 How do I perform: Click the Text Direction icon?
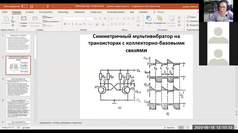click(x=138, y=17)
